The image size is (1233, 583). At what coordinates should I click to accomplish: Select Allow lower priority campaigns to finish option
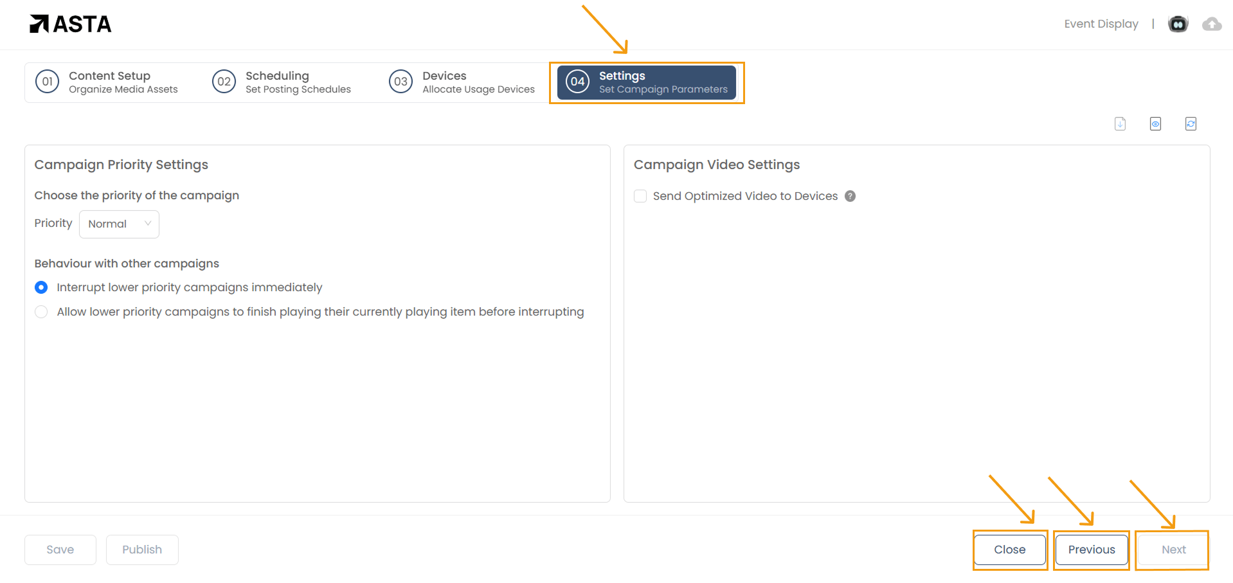pos(41,312)
